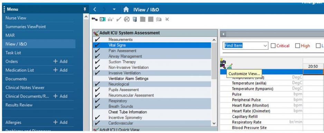324x133 pixels.
Task: Open the navigation history dropdown arrow
Action: 114,10
